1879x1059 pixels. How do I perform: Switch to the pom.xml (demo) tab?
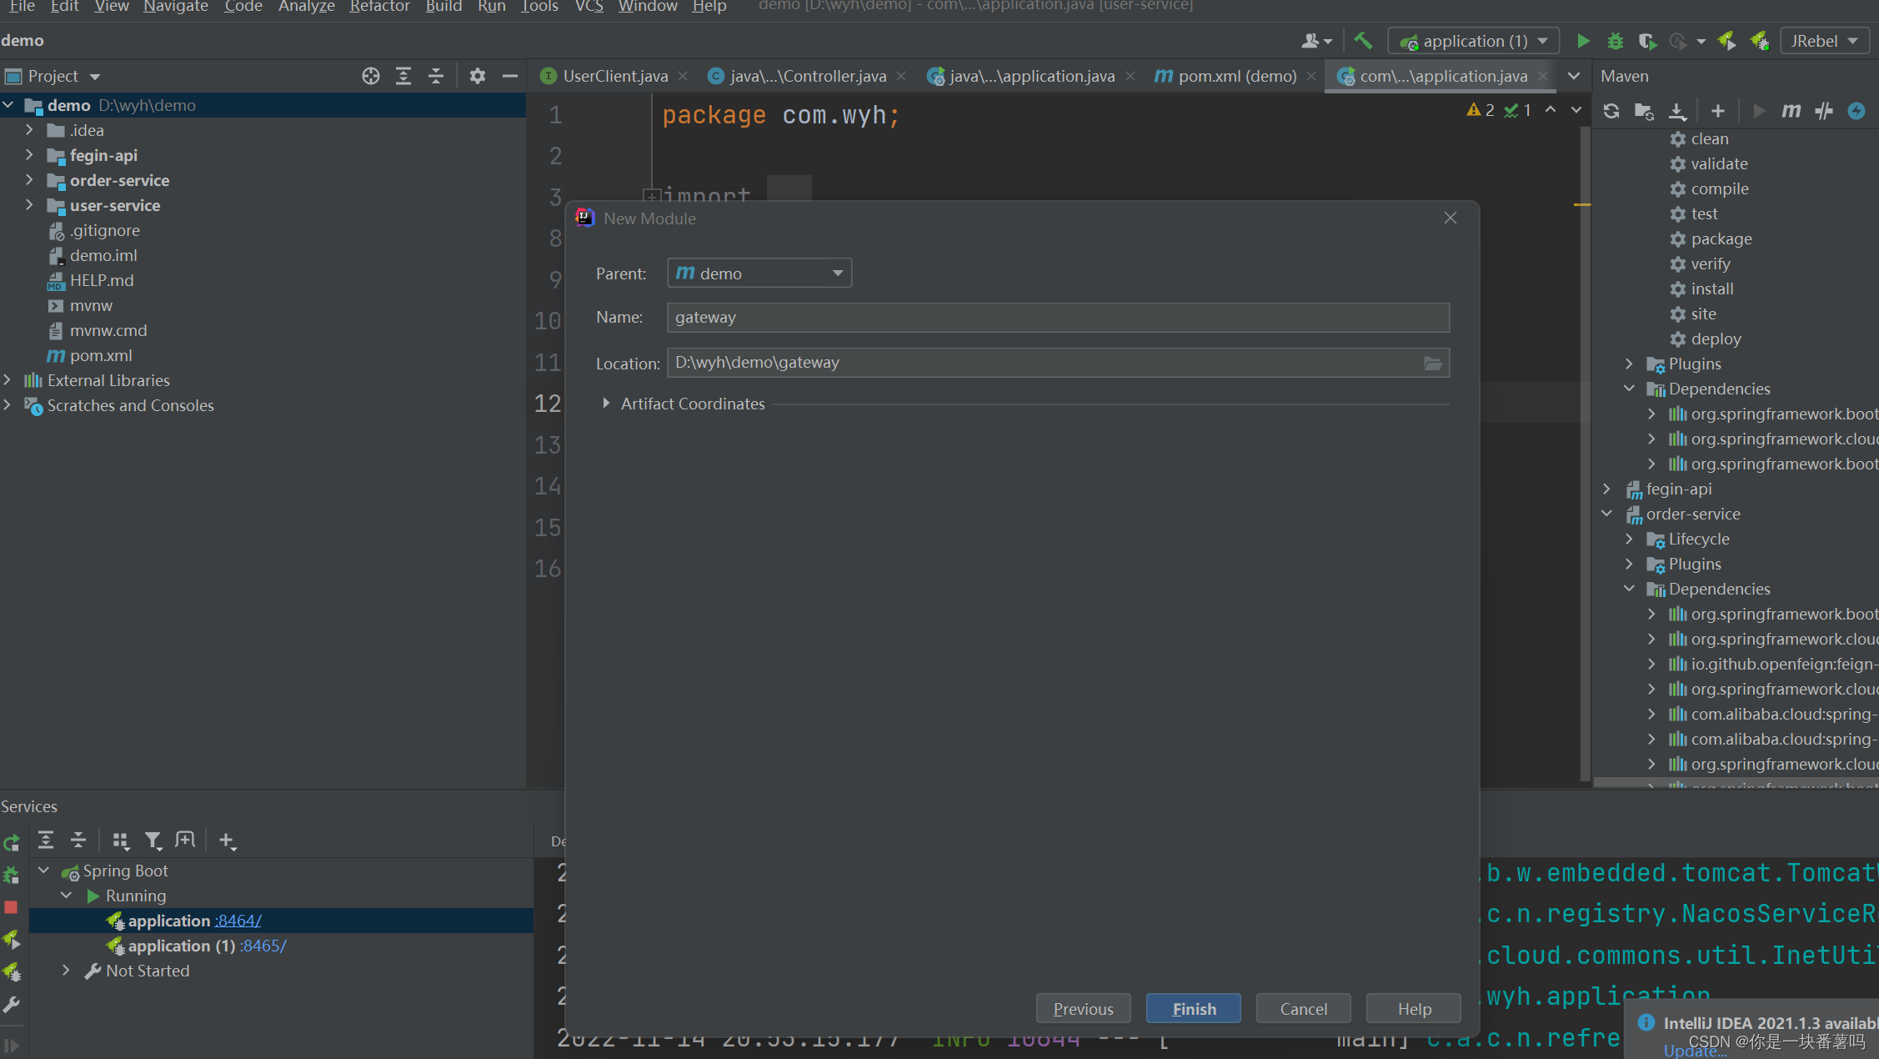1236,76
